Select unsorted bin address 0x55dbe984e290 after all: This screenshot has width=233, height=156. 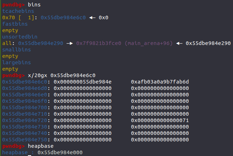pos(41,43)
